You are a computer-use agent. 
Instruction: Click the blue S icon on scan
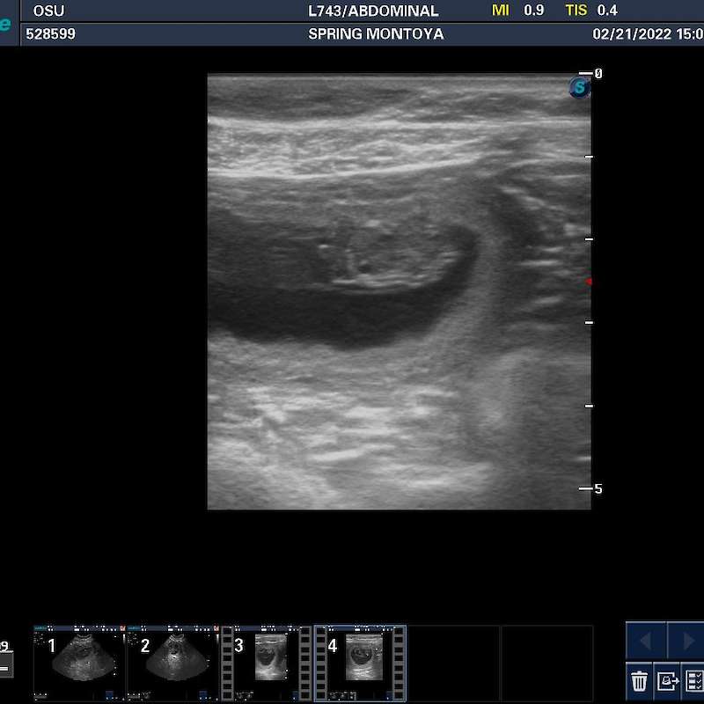[578, 87]
